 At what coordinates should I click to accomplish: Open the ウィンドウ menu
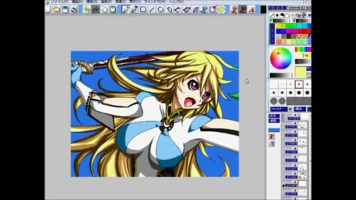155,1
